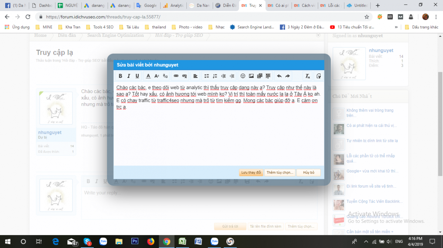
Task: Open the Diễn đàn breadcrumb link
Action: [x=67, y=35]
